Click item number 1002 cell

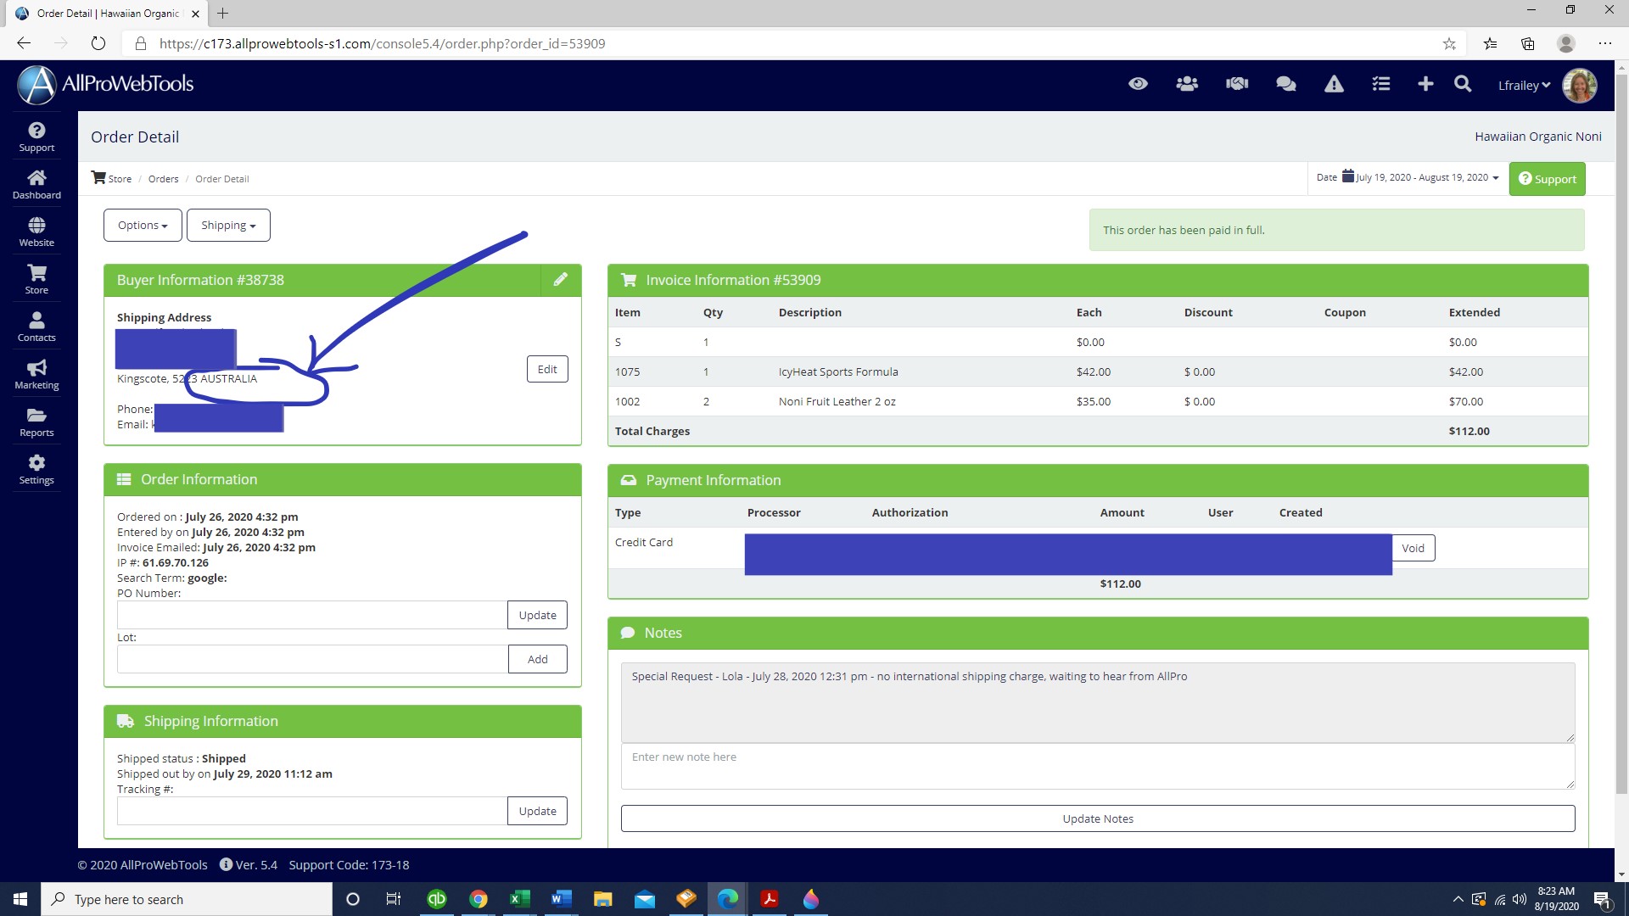pos(627,402)
